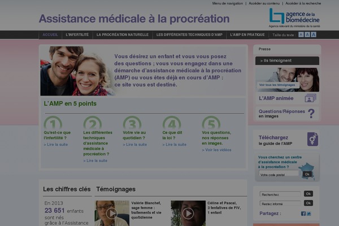
Task: Click the Accéder à la recherche link
Action: 303,3
